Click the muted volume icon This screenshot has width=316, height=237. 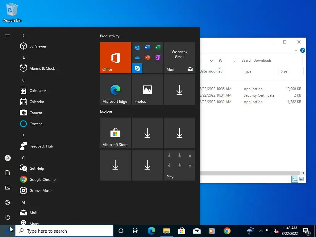[x=276, y=231]
